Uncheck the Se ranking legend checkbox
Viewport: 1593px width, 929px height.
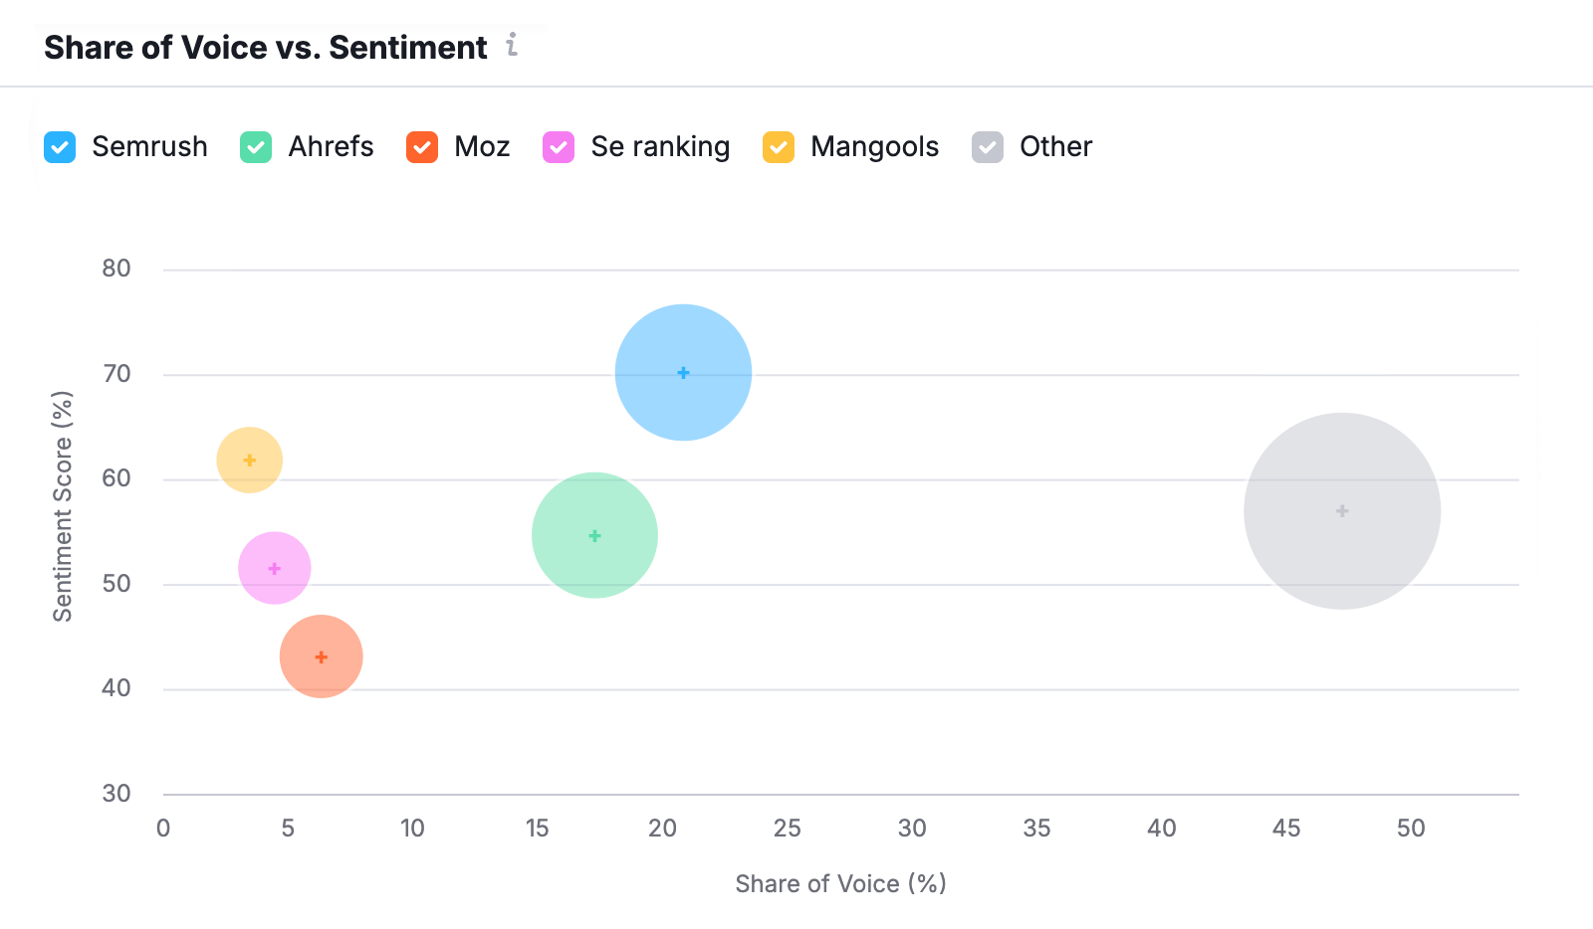[x=558, y=146]
